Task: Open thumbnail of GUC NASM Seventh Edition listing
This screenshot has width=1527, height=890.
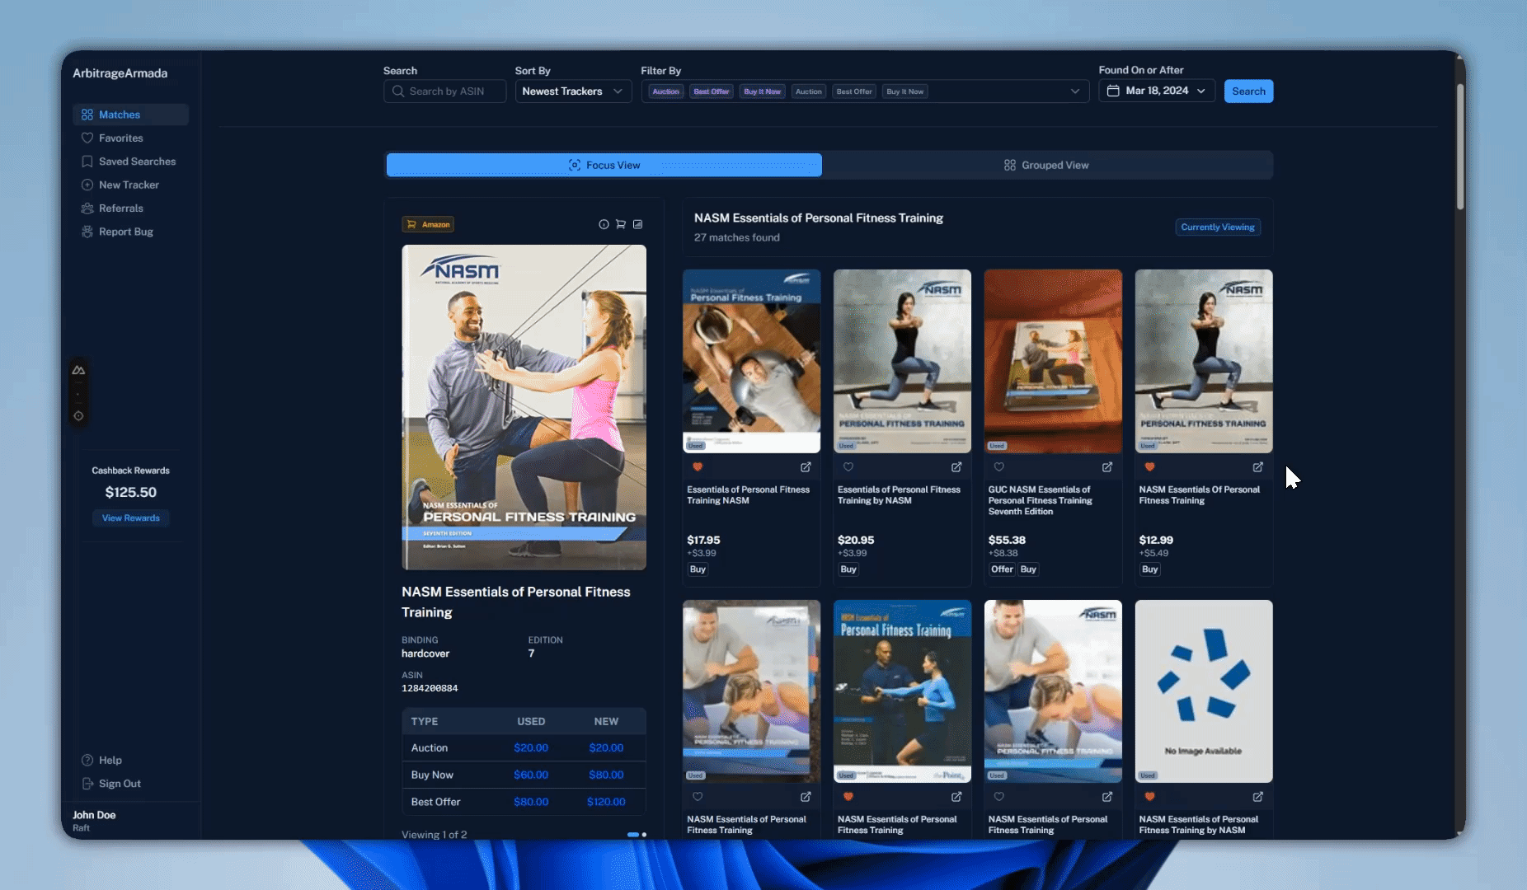Action: coord(1053,361)
